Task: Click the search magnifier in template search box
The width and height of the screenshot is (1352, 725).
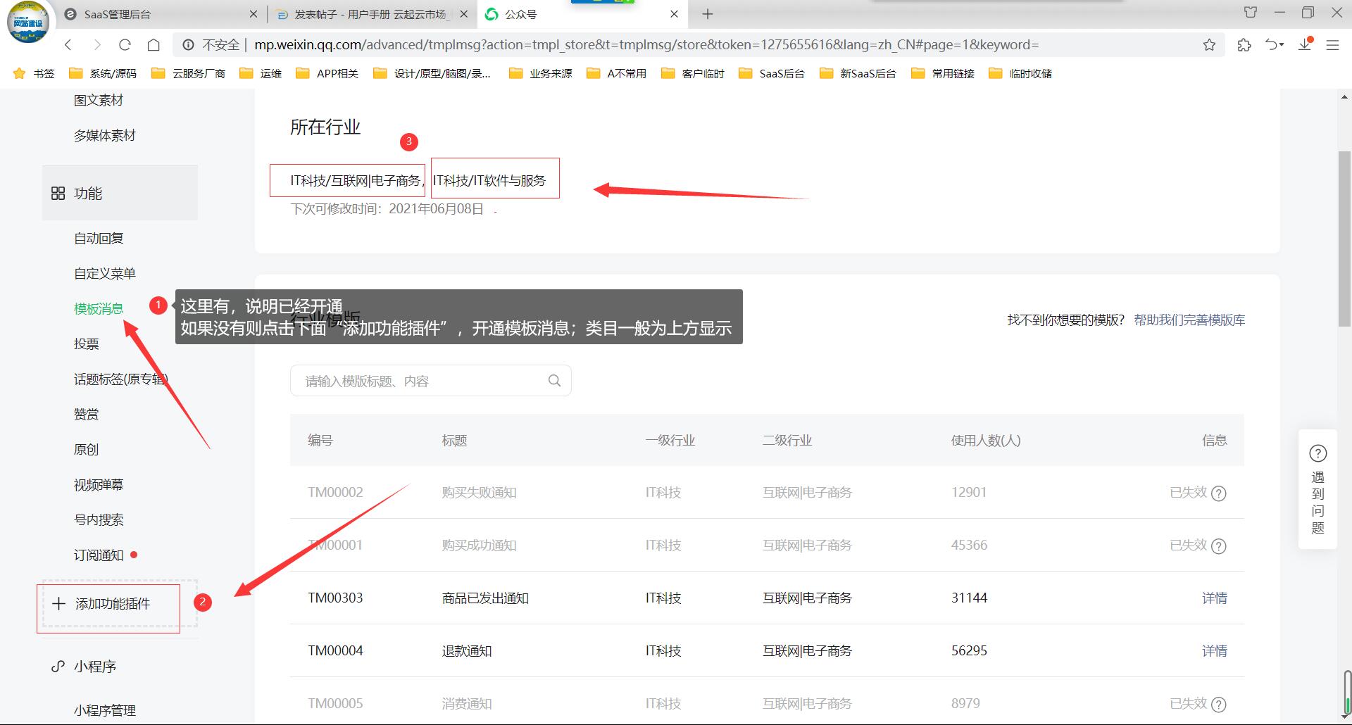Action: pyautogui.click(x=554, y=381)
